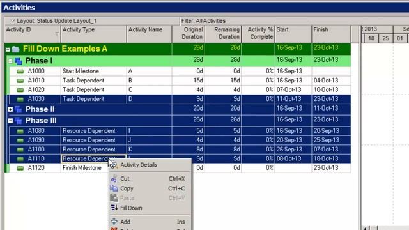
Task: Click the activity icon for A1100
Action: point(20,149)
